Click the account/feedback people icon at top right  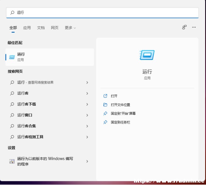coord(184,27)
